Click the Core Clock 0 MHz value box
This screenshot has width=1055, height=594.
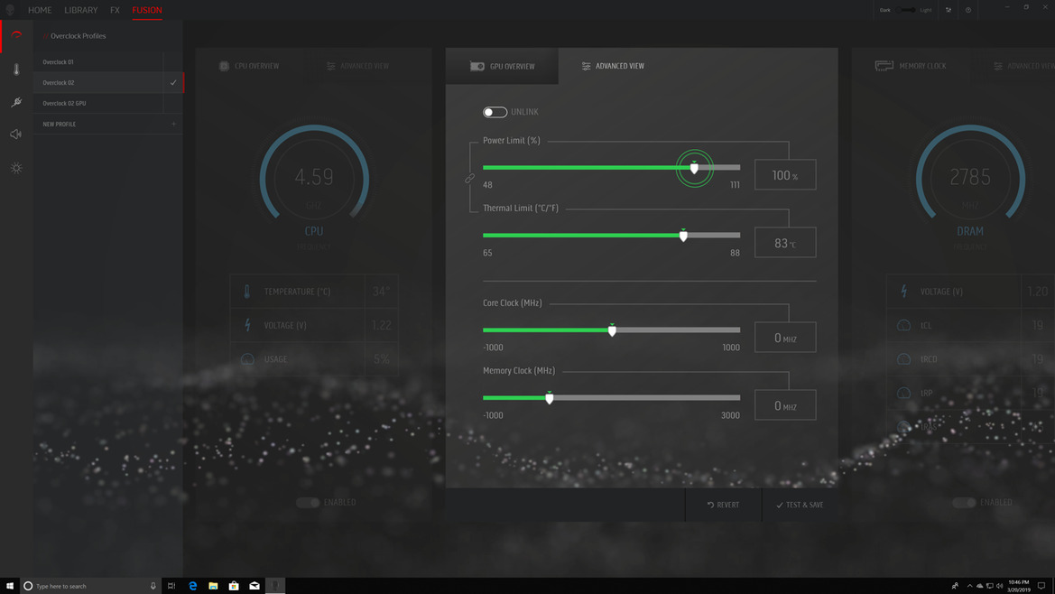coord(785,338)
